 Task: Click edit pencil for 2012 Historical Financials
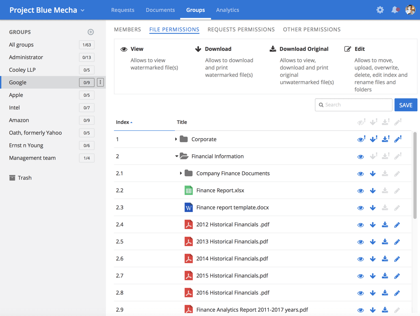pyautogui.click(x=397, y=225)
